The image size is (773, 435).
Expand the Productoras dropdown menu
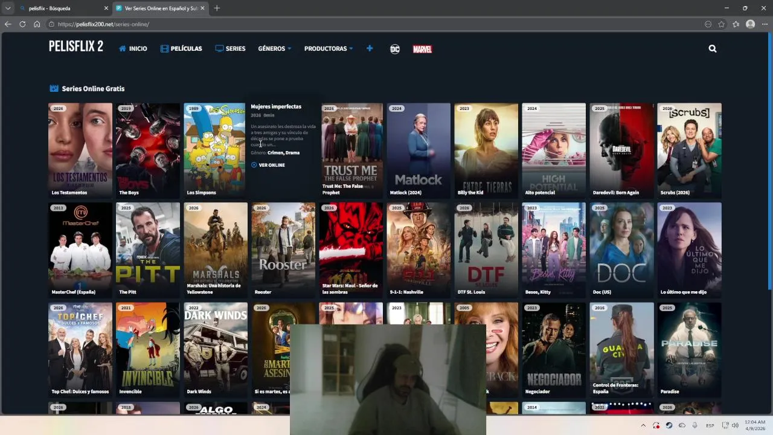[329, 49]
